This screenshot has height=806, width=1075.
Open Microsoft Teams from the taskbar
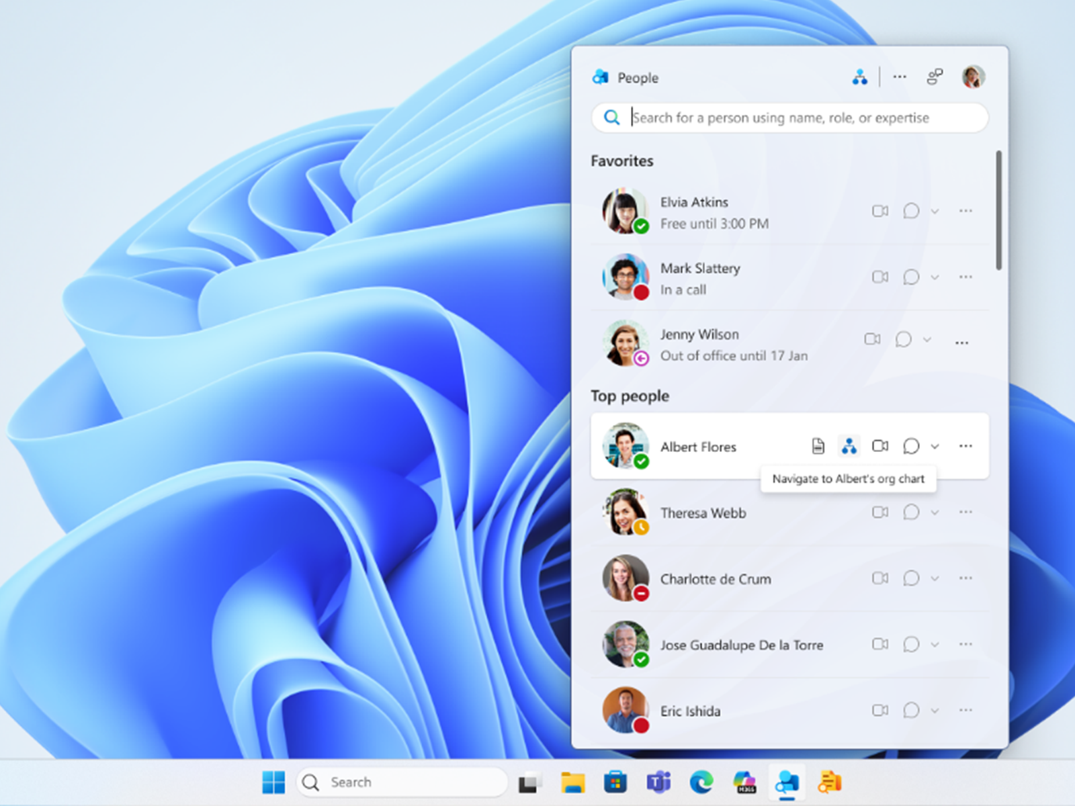tap(660, 782)
